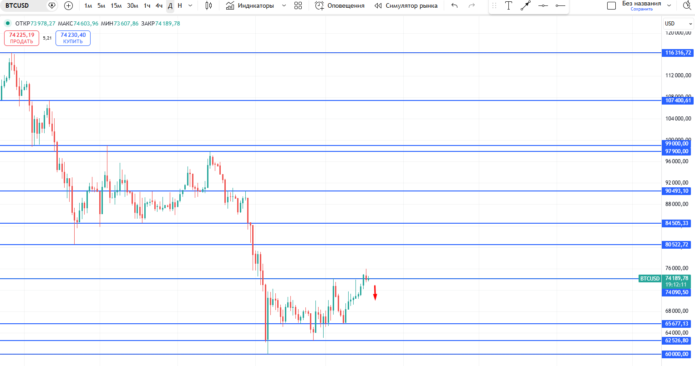Click the plus icon to compare symbols

point(68,6)
